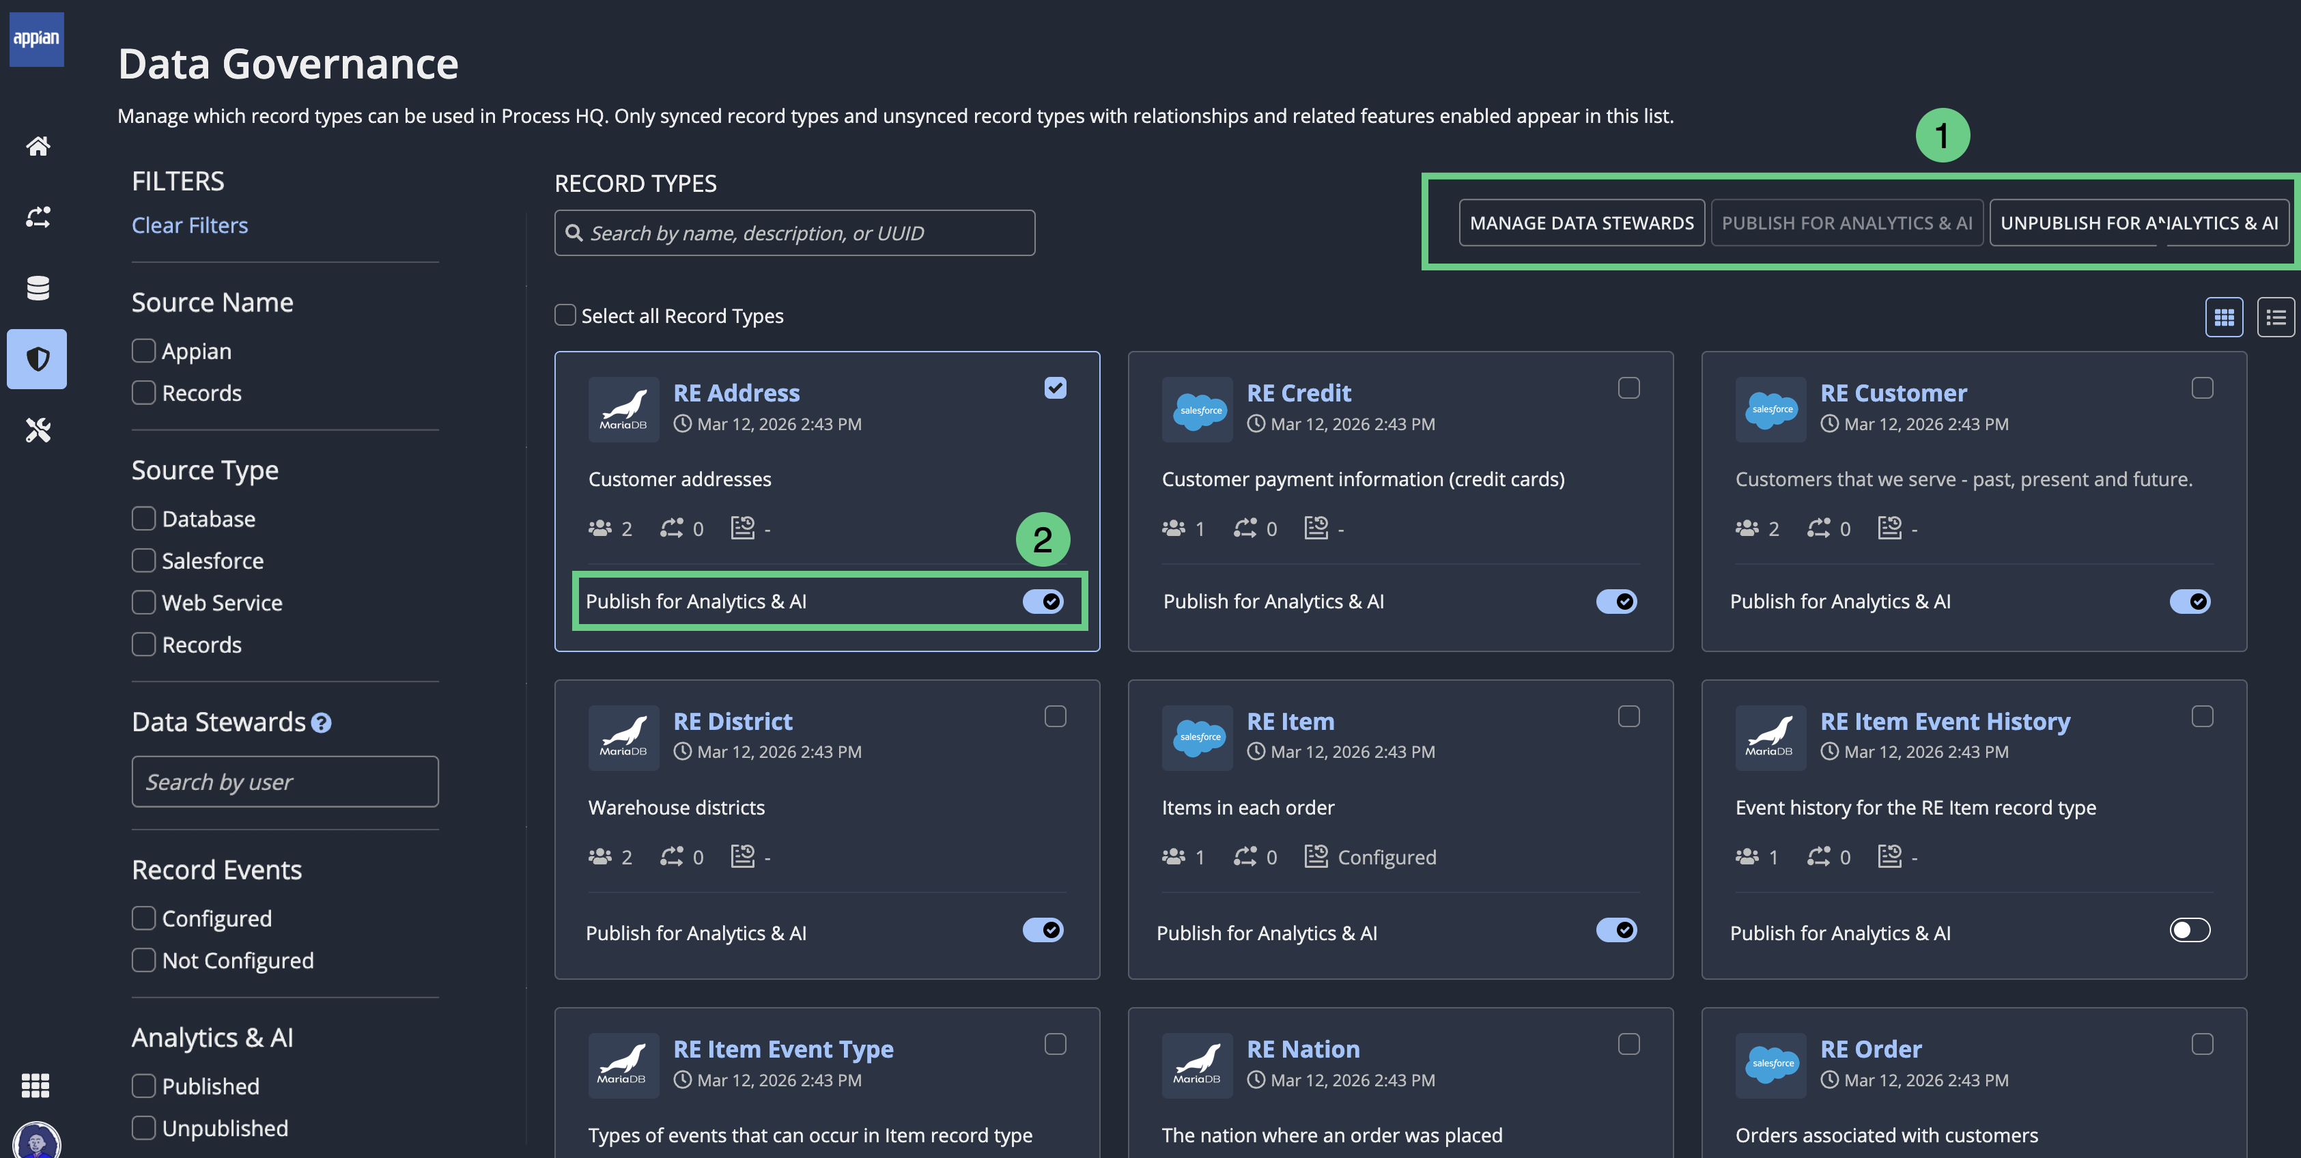This screenshot has height=1158, width=2301.
Task: Click the Salesforce icon on RE Customer
Action: (1770, 409)
